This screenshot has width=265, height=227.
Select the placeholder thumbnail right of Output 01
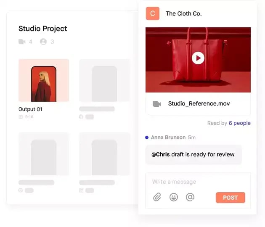[104, 80]
